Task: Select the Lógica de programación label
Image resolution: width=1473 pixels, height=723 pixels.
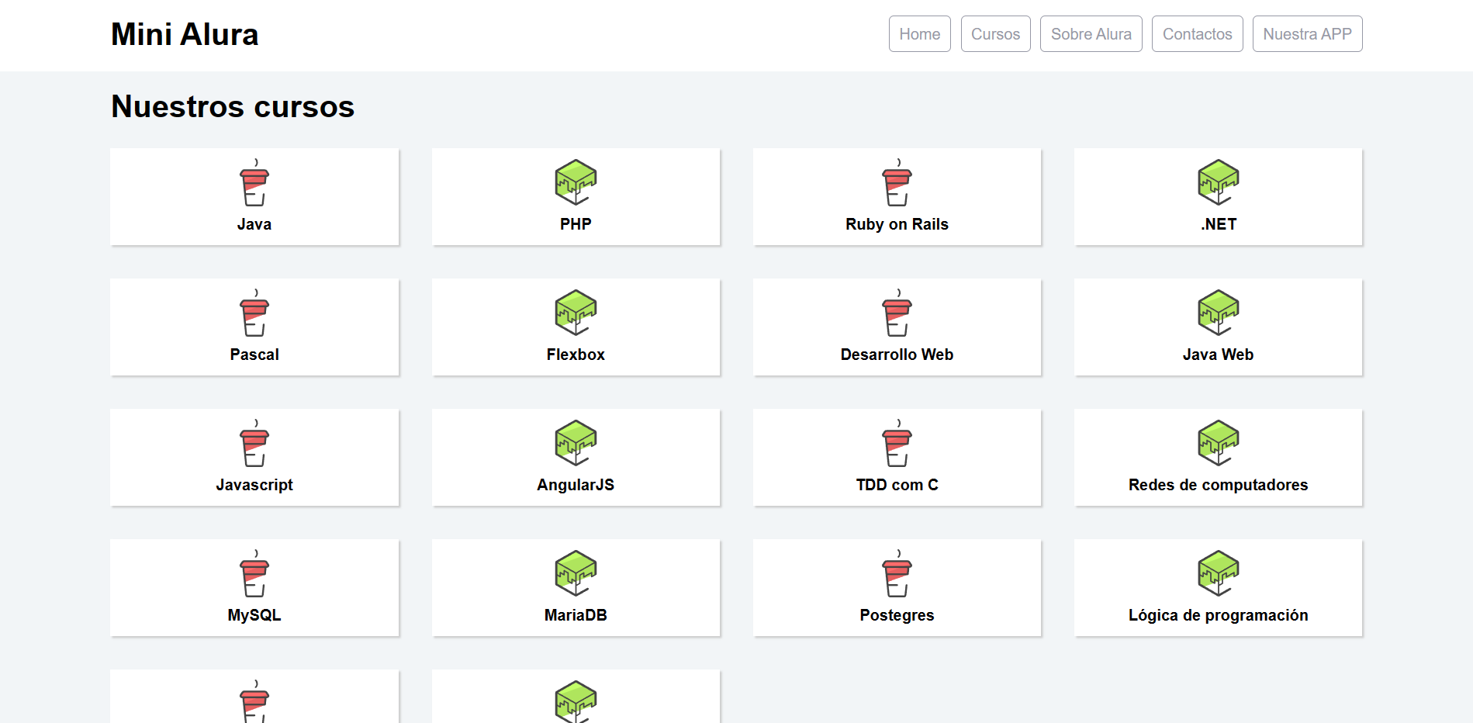Action: coord(1218,615)
